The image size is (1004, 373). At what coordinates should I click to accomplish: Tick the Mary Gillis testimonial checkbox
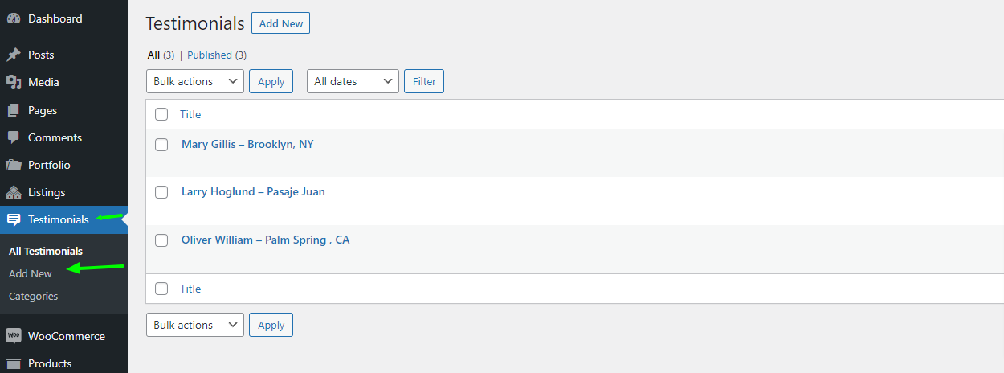pos(161,145)
